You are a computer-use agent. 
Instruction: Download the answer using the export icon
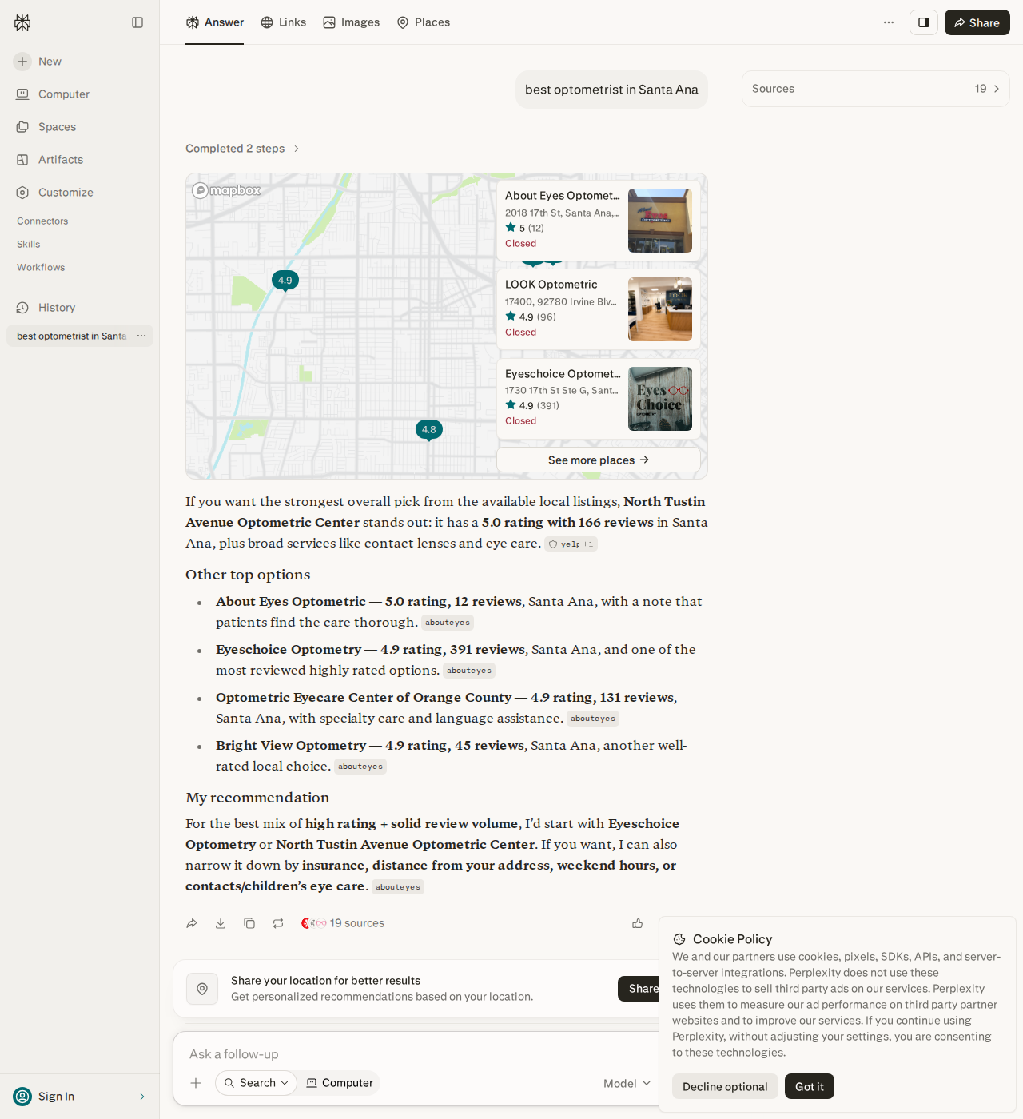[221, 923]
